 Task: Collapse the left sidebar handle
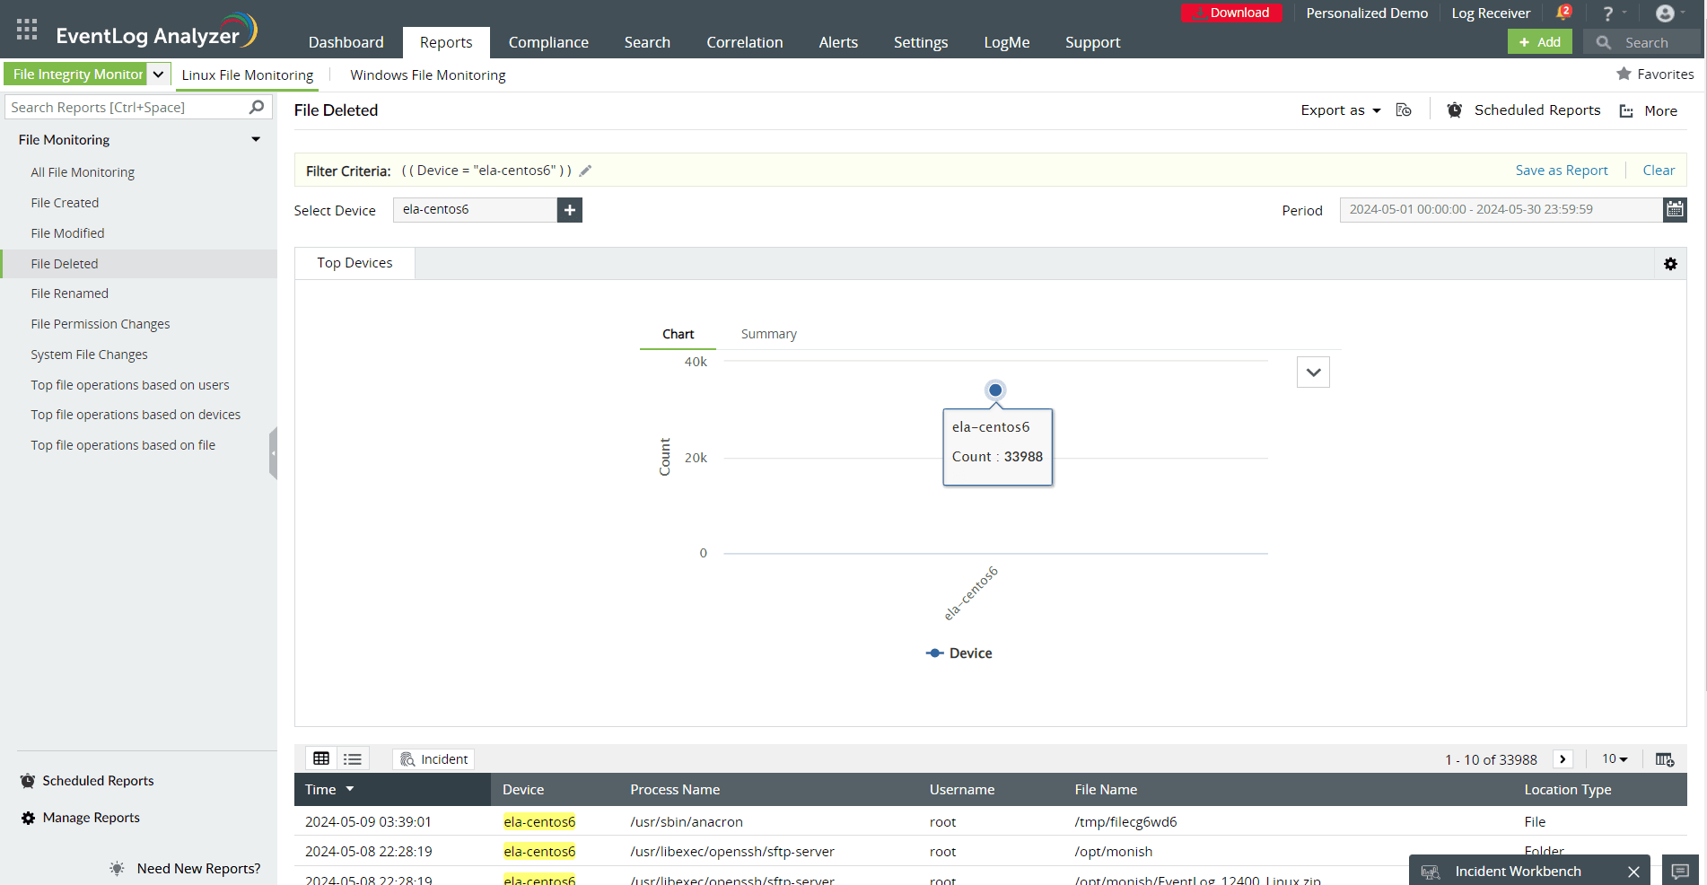click(273, 453)
